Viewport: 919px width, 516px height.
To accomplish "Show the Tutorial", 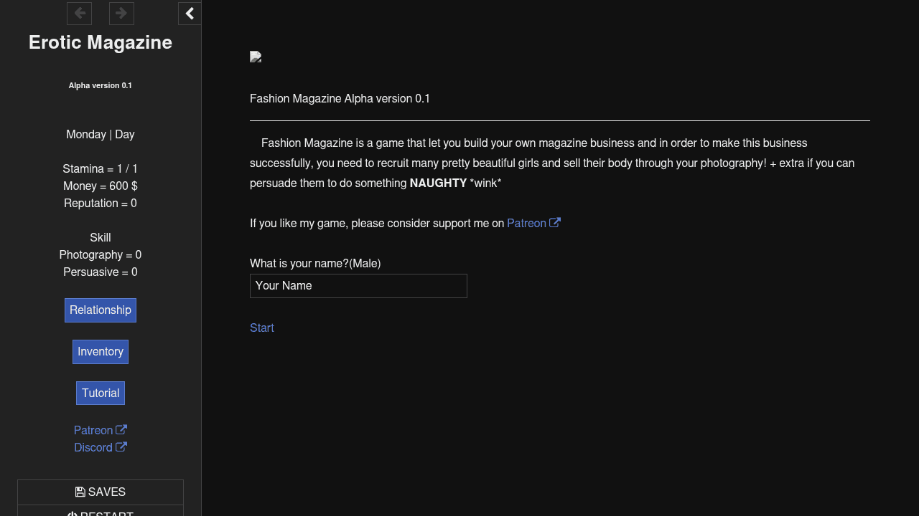I will pos(101,393).
